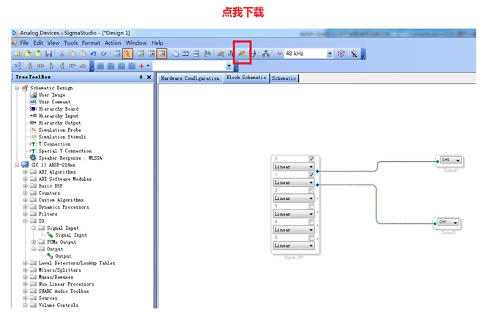Uncheck channel 0 checkbox in Signal Input block
The width and height of the screenshot is (488, 320).
[311, 159]
